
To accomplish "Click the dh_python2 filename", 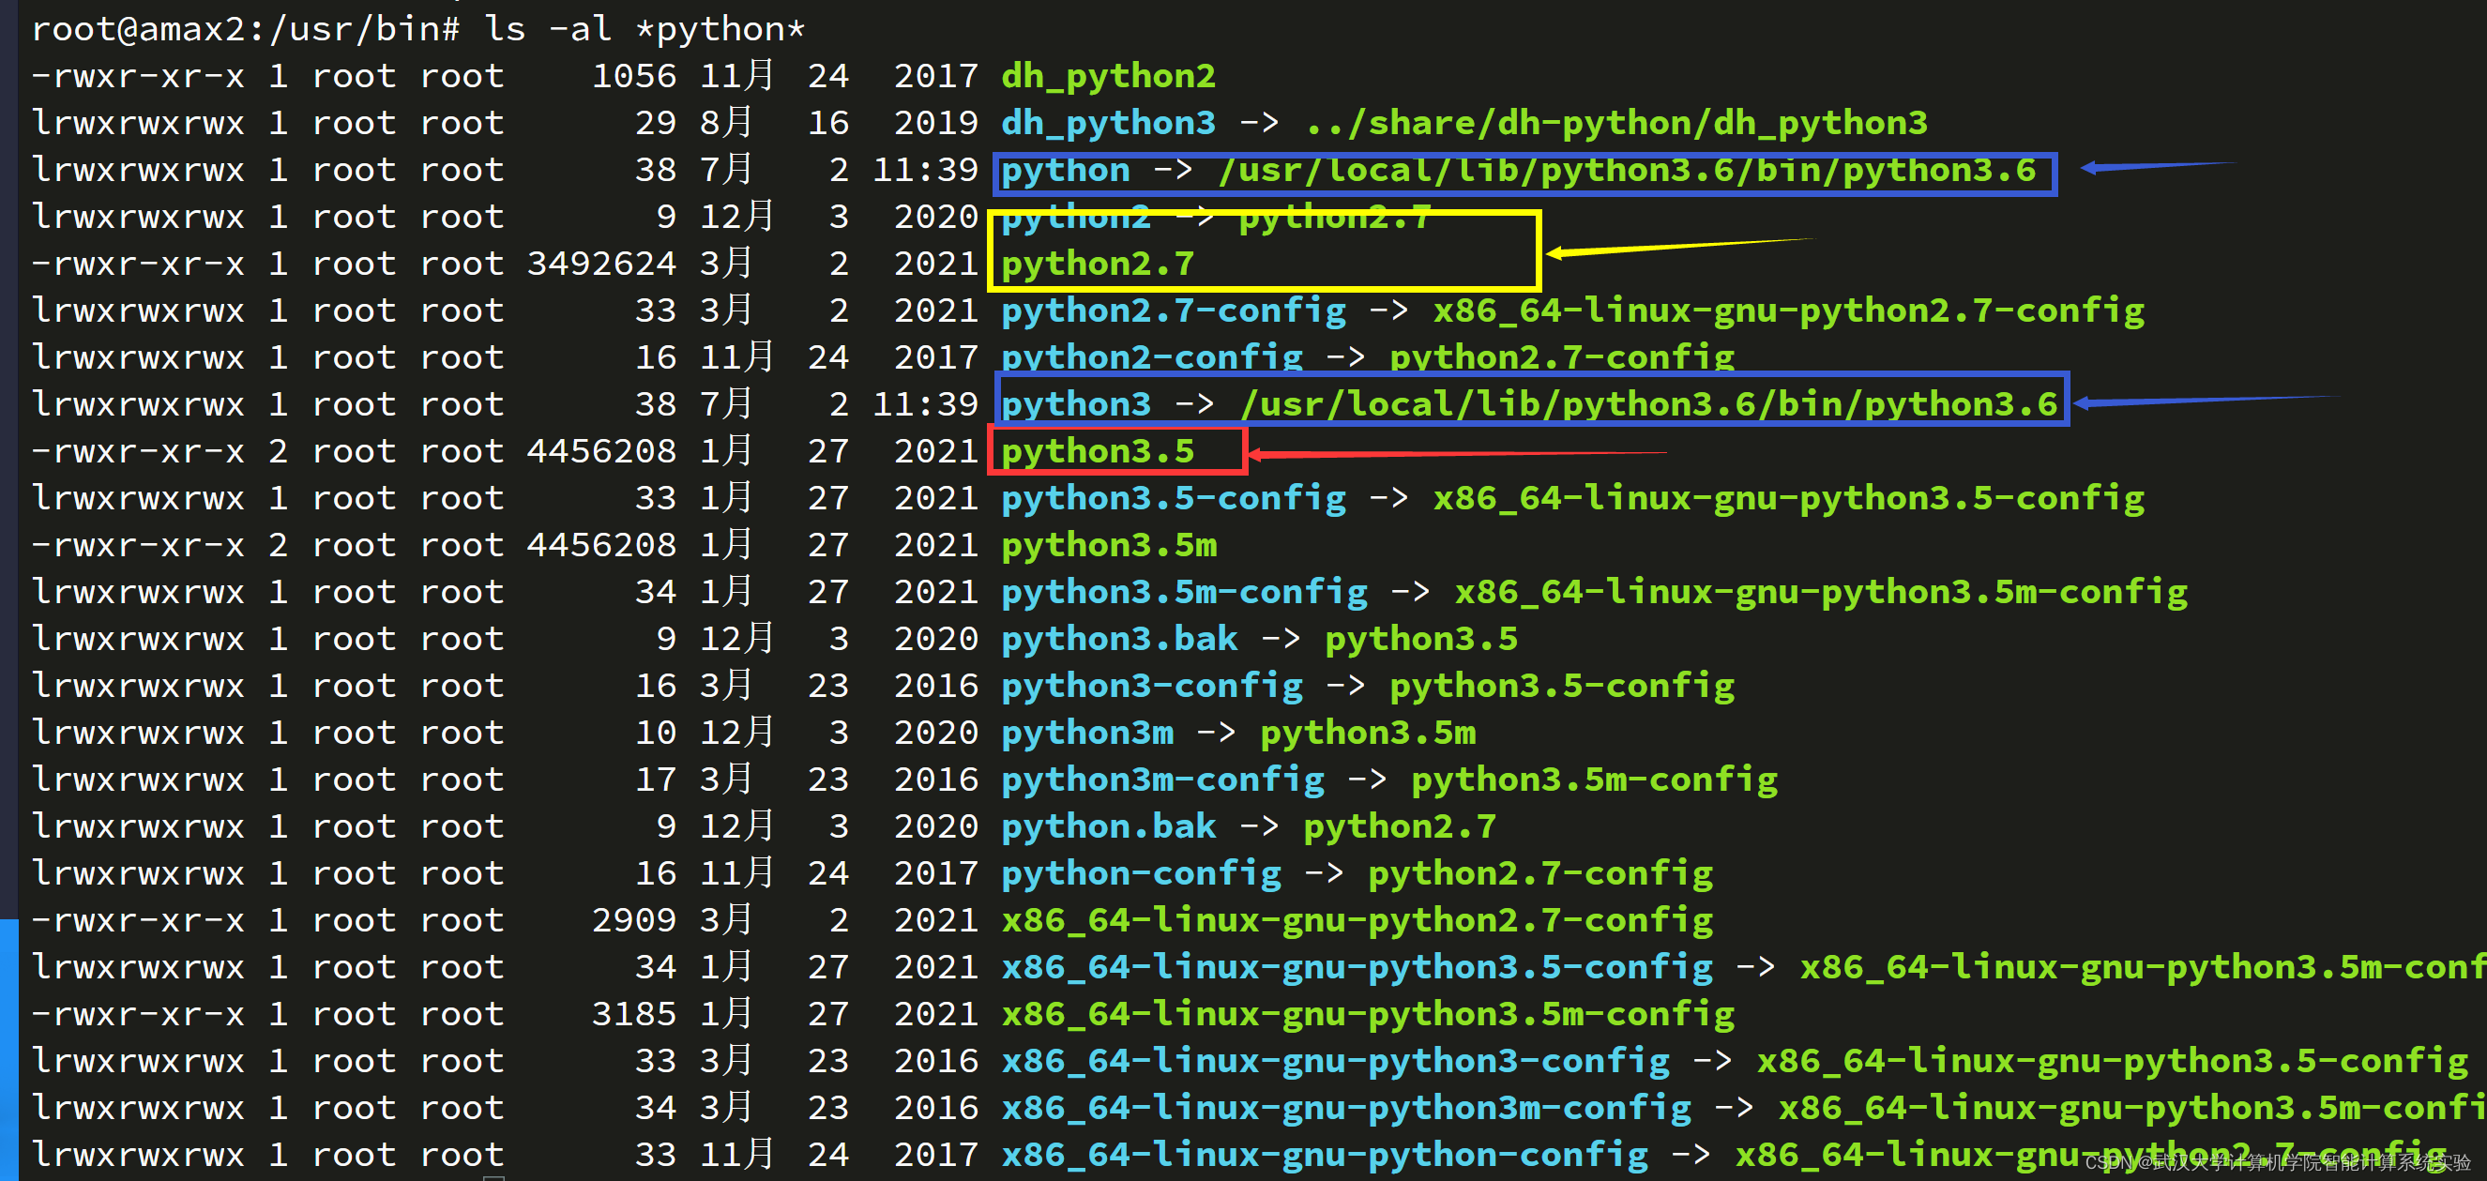I will pyautogui.click(x=1108, y=75).
